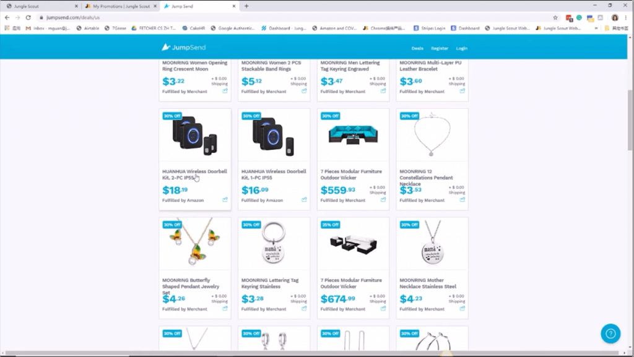Share the MOONRING Stackable Band Rings deal
This screenshot has width=634, height=357.
point(304,91)
